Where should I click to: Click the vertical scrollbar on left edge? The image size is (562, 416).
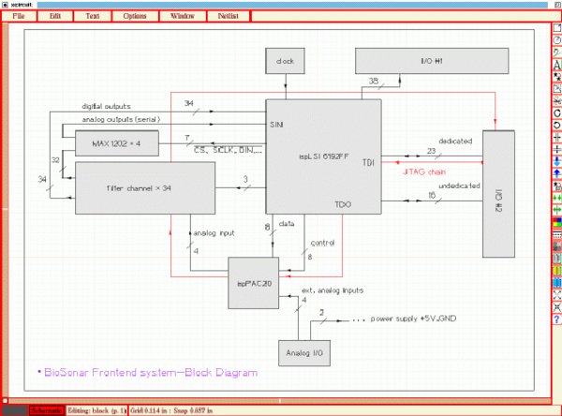tap(5, 209)
